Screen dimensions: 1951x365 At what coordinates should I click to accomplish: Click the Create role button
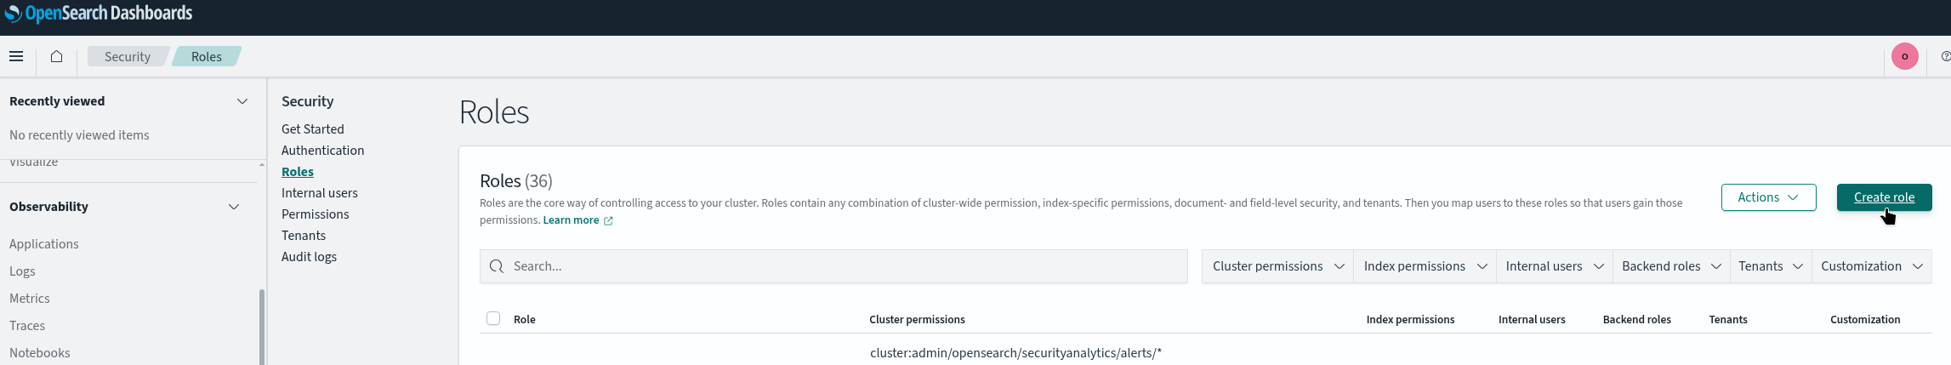click(1884, 197)
